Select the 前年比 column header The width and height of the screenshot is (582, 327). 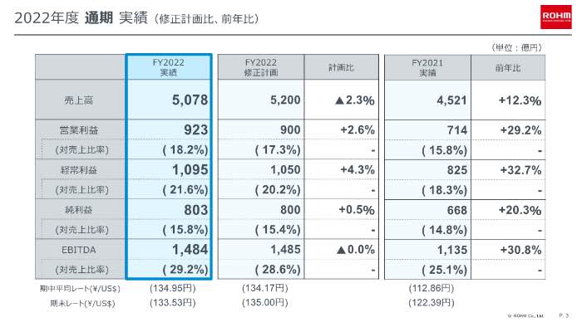pyautogui.click(x=508, y=68)
